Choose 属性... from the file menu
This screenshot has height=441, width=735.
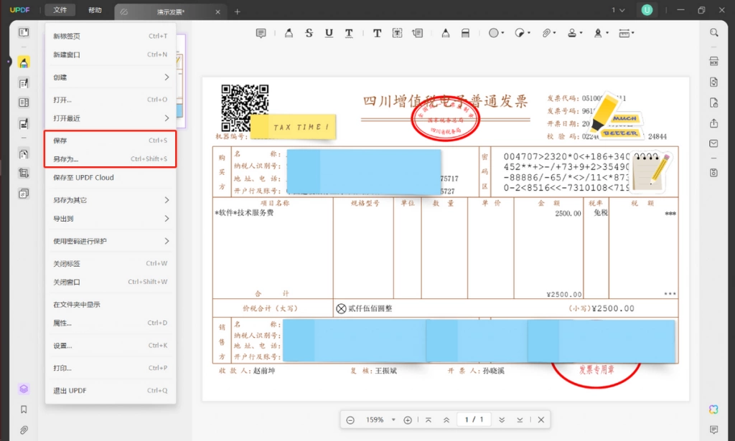111,323
